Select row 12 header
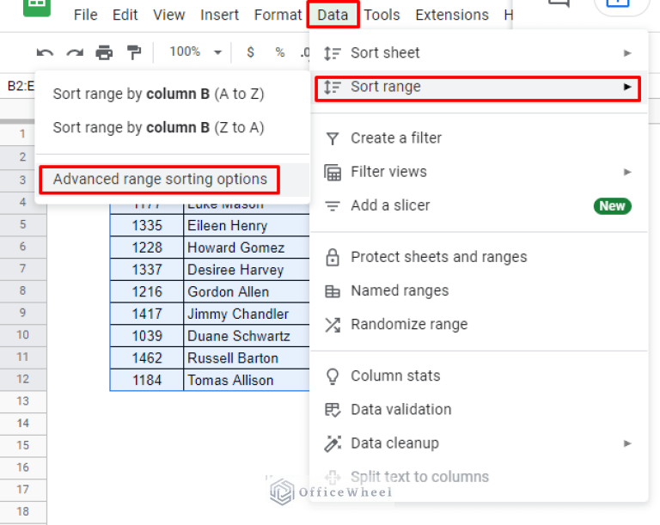This screenshot has width=660, height=525. pyautogui.click(x=22, y=380)
